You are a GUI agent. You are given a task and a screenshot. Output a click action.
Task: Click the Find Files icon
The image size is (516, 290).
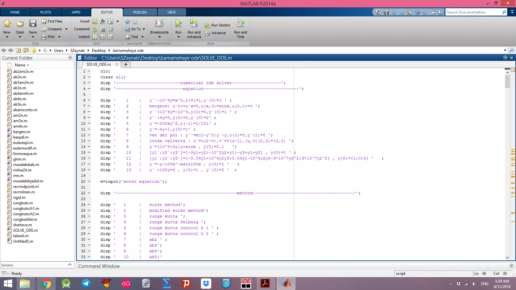pos(44,21)
